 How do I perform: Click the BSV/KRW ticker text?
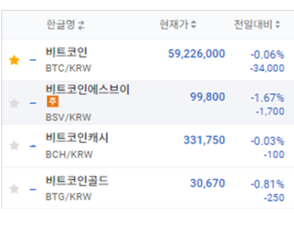[x=68, y=117]
